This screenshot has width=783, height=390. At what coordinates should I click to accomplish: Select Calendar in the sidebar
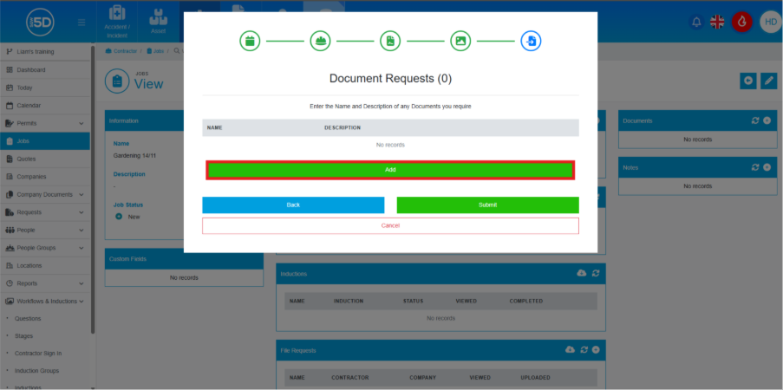tap(29, 105)
